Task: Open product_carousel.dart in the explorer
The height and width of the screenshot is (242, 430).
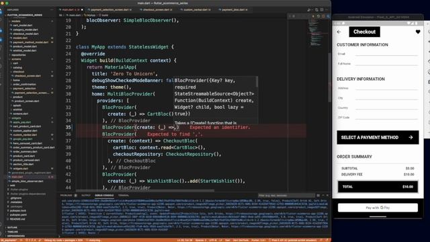Action: [x=26, y=160]
